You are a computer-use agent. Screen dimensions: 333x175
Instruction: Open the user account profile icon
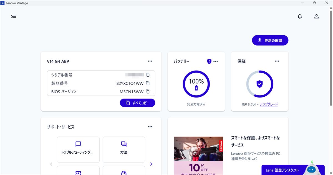316,16
